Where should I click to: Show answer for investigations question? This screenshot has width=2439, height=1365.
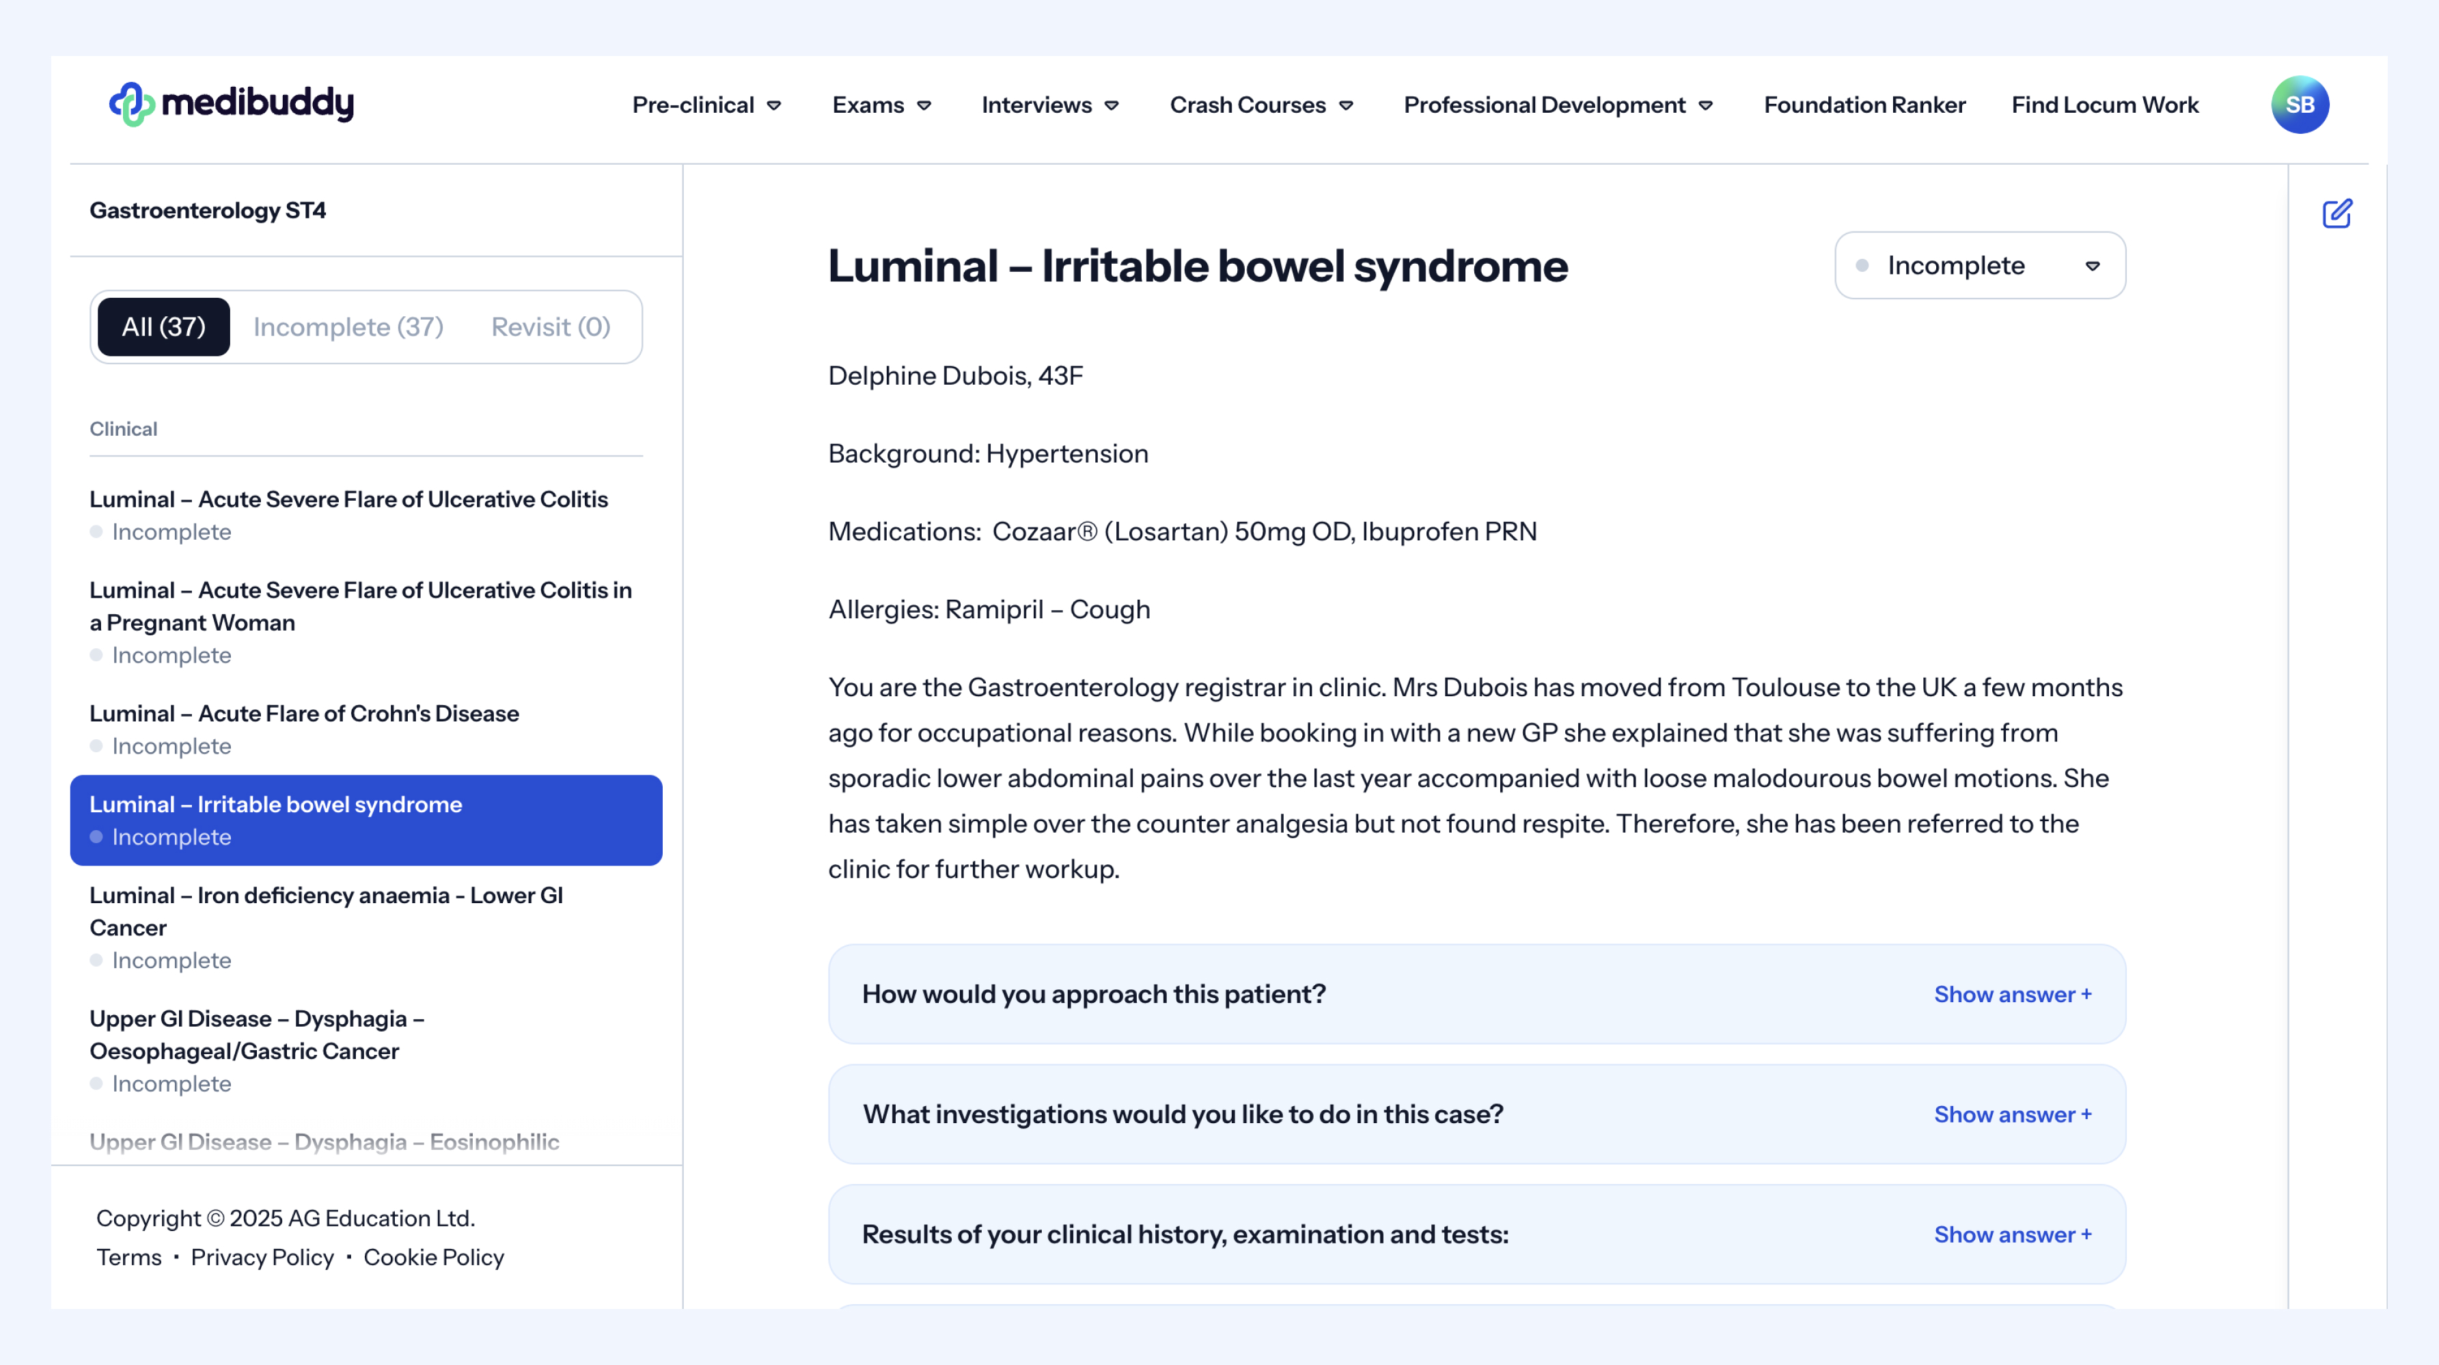click(x=2012, y=1114)
